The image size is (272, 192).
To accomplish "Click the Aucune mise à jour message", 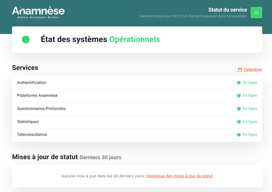I will (103, 176).
